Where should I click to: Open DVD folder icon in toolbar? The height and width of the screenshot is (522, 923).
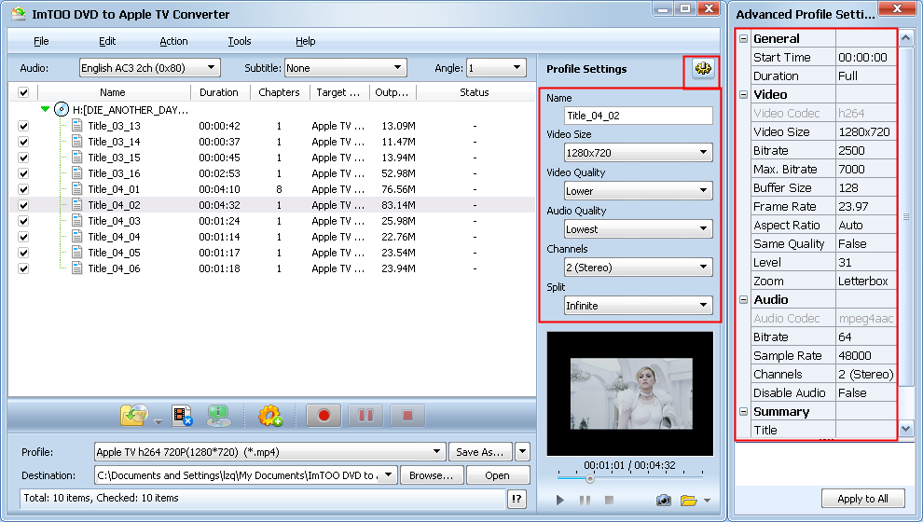[134, 416]
